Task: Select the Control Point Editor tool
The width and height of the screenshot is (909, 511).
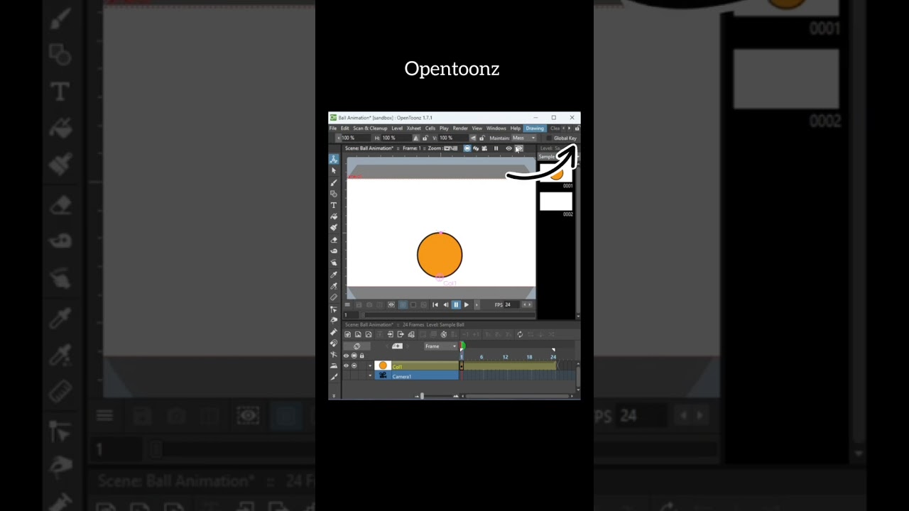Action: [334, 310]
